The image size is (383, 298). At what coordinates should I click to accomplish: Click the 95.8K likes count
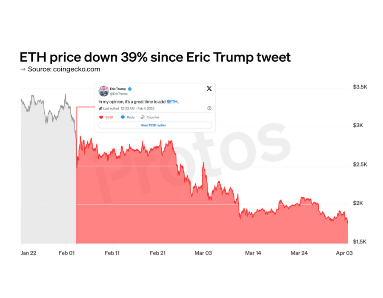[109, 117]
